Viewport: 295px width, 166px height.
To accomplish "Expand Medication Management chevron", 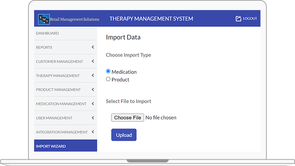I will tap(93, 104).
